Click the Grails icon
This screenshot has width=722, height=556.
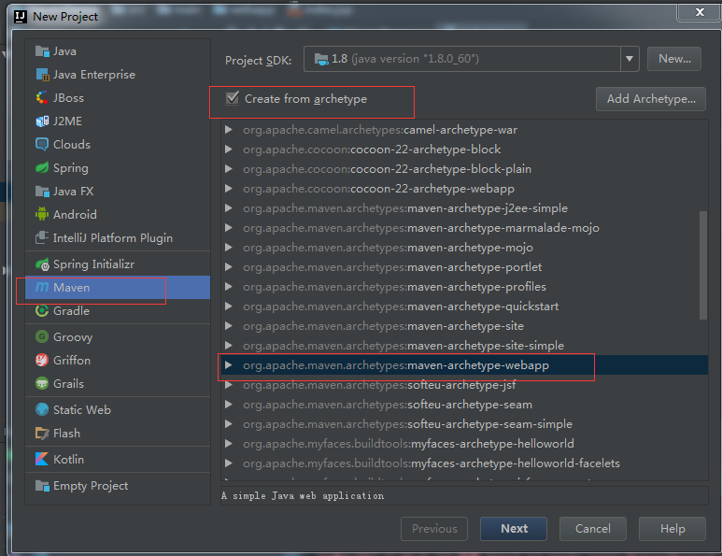point(42,383)
